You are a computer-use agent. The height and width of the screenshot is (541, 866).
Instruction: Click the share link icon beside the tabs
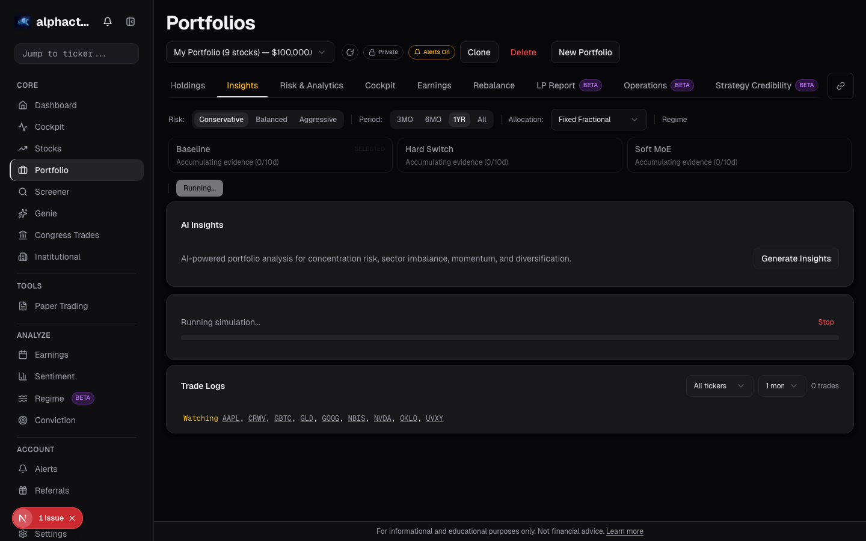[840, 86]
